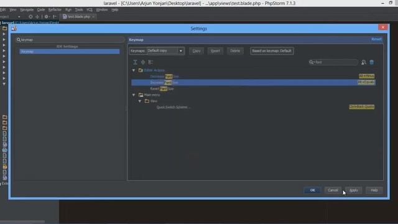The height and width of the screenshot is (224, 398).
Task: Click the Copy keymap button
Action: [197, 51]
